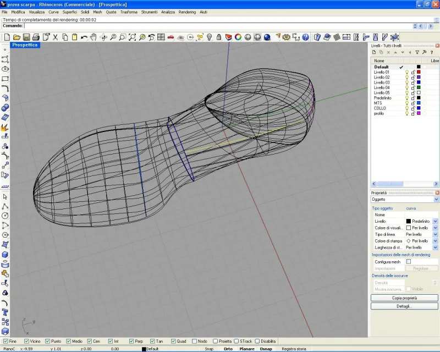Image resolution: width=440 pixels, height=352 pixels.
Task: Click the magenta color swatch of profilo layer
Action: click(x=419, y=113)
